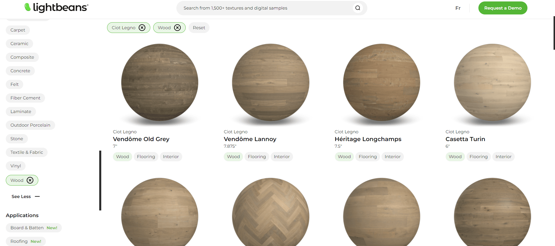Select the Ceramic material filter
Viewport: 555px width, 246px height.
pos(19,44)
